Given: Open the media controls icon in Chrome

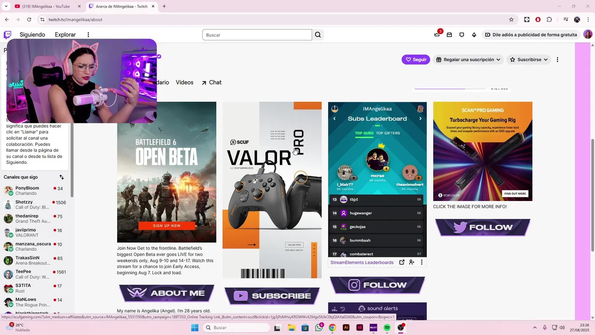Looking at the screenshot, I should (x=566, y=20).
